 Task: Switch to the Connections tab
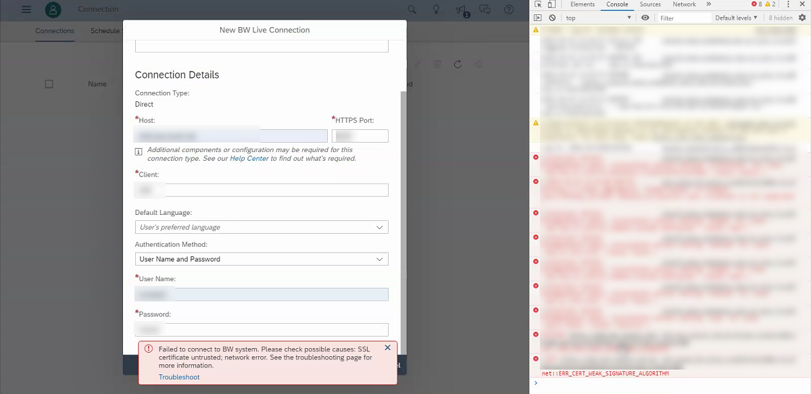(x=55, y=31)
